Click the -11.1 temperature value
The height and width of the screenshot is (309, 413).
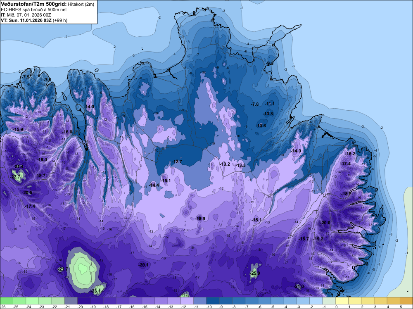(270, 104)
